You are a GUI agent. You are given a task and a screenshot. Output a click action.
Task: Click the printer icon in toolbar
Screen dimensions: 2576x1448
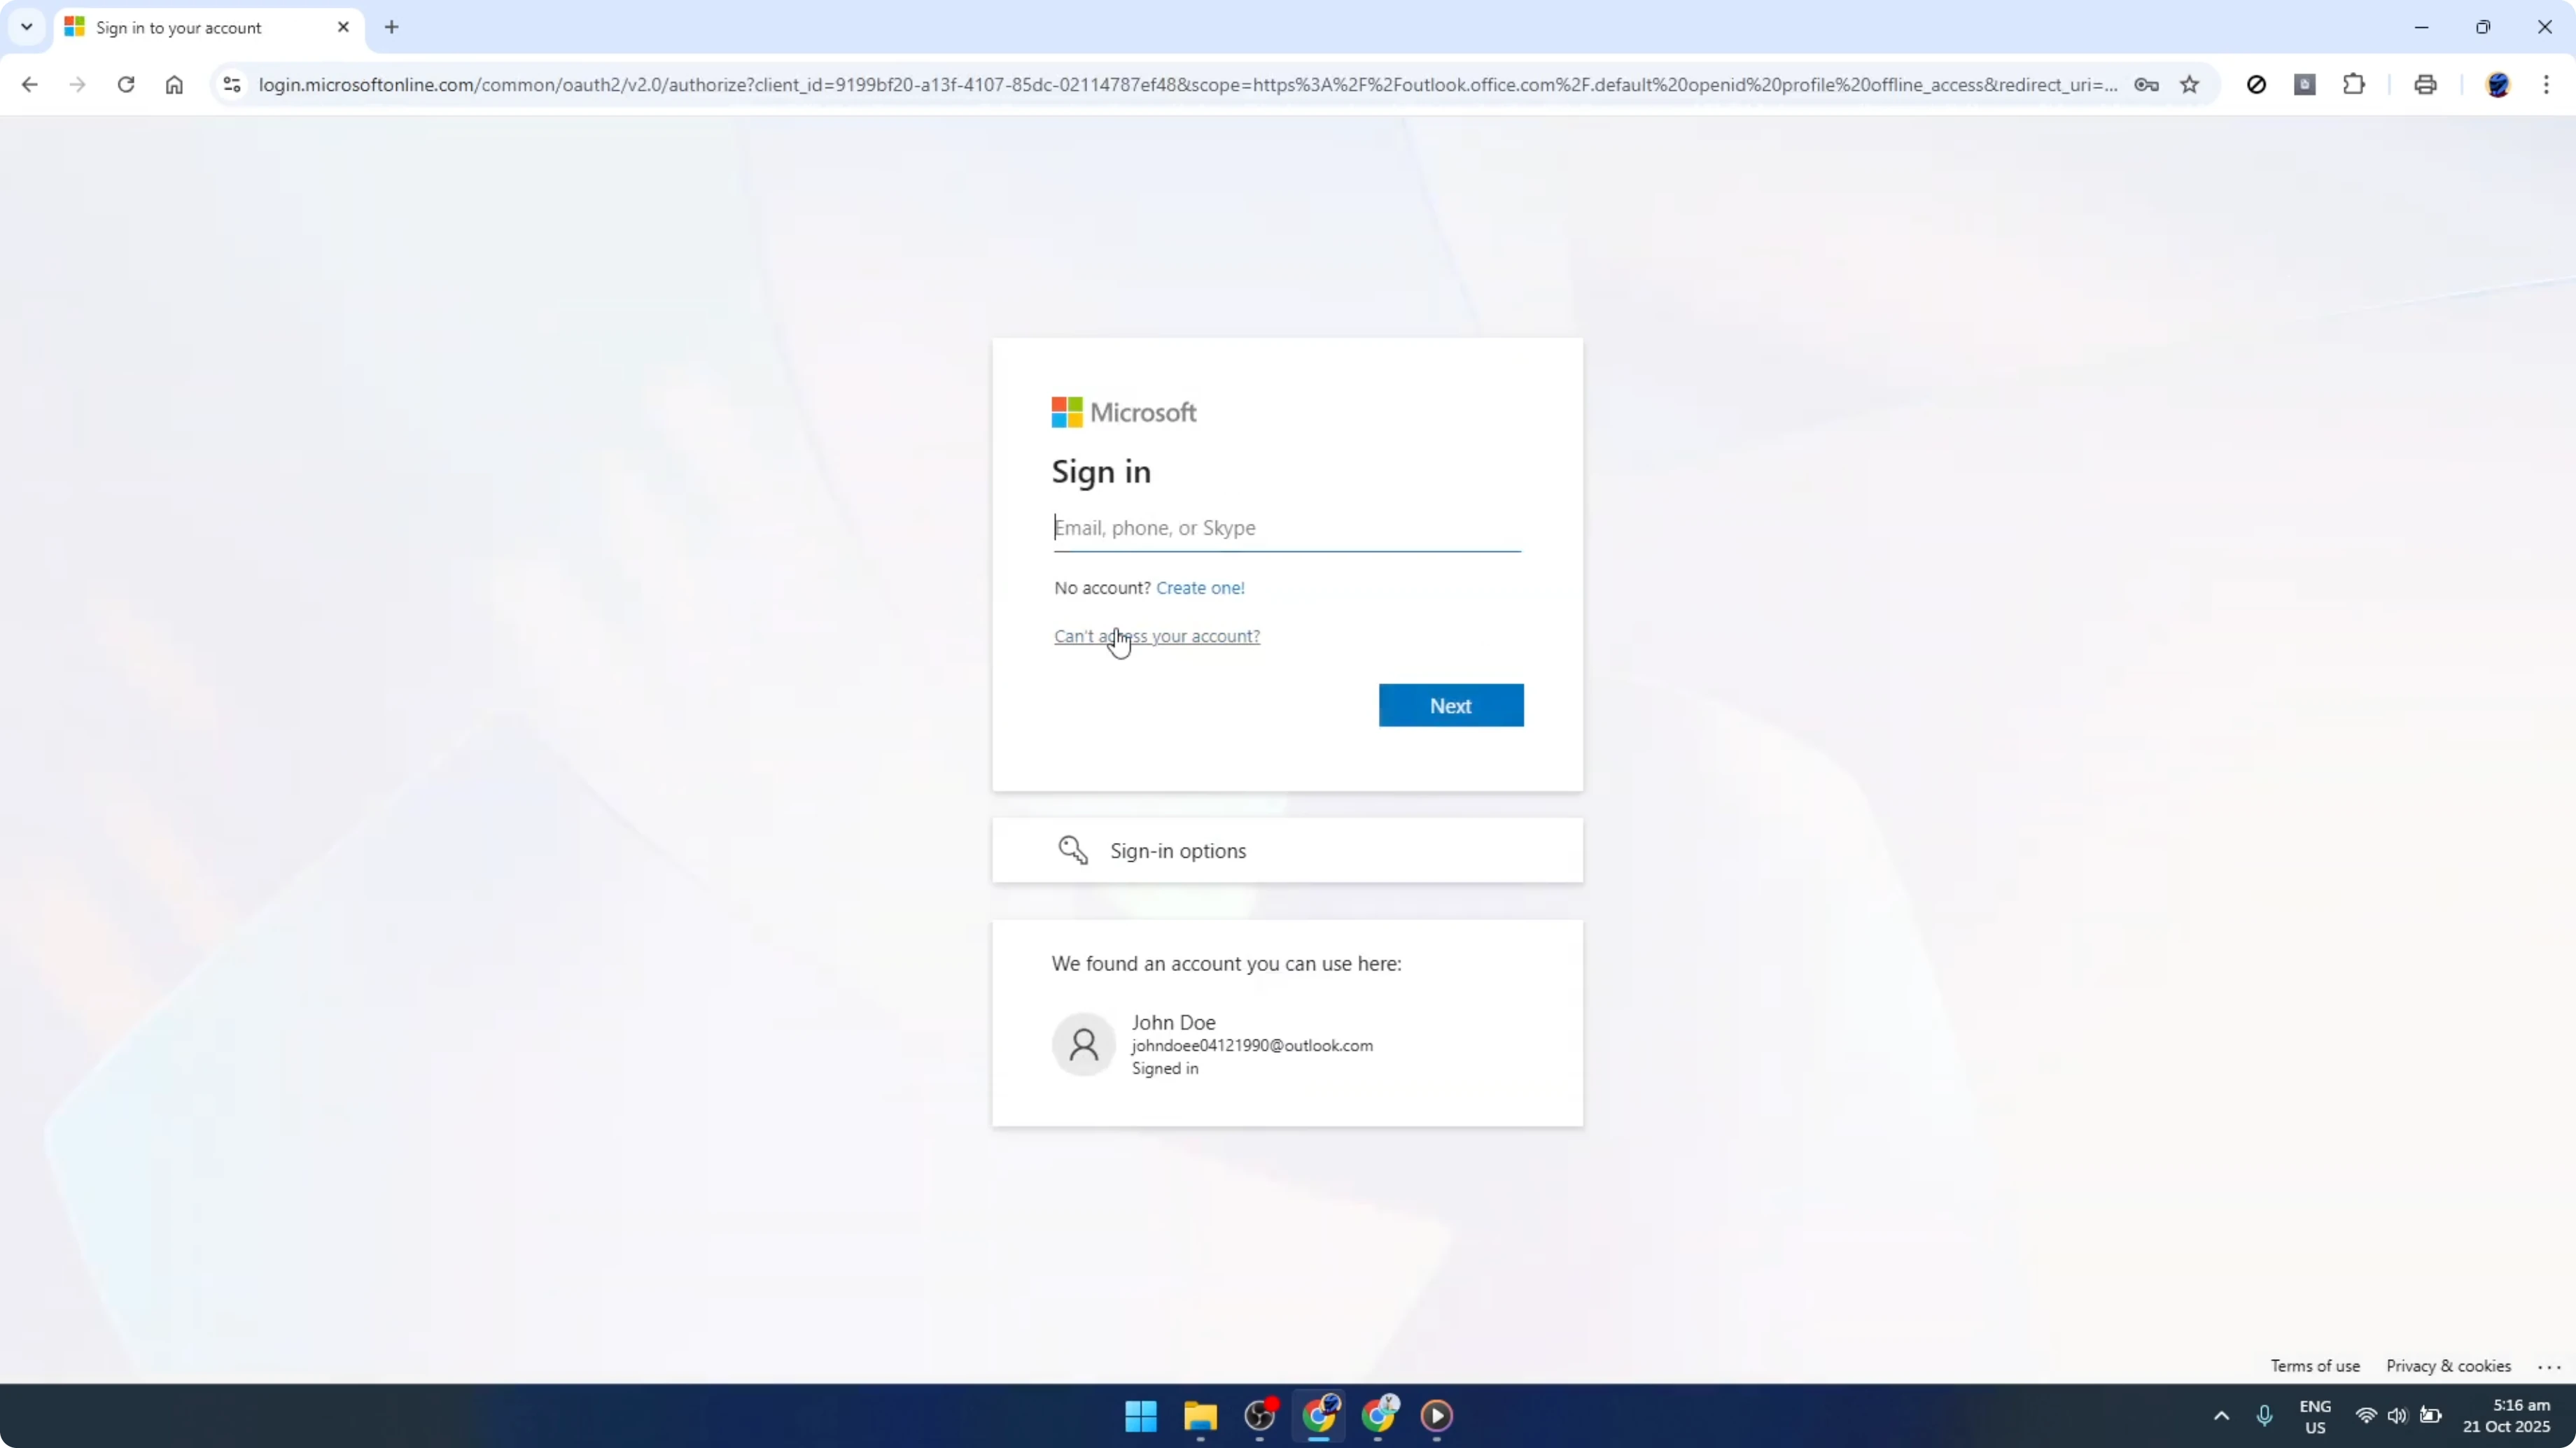pyautogui.click(x=2425, y=85)
